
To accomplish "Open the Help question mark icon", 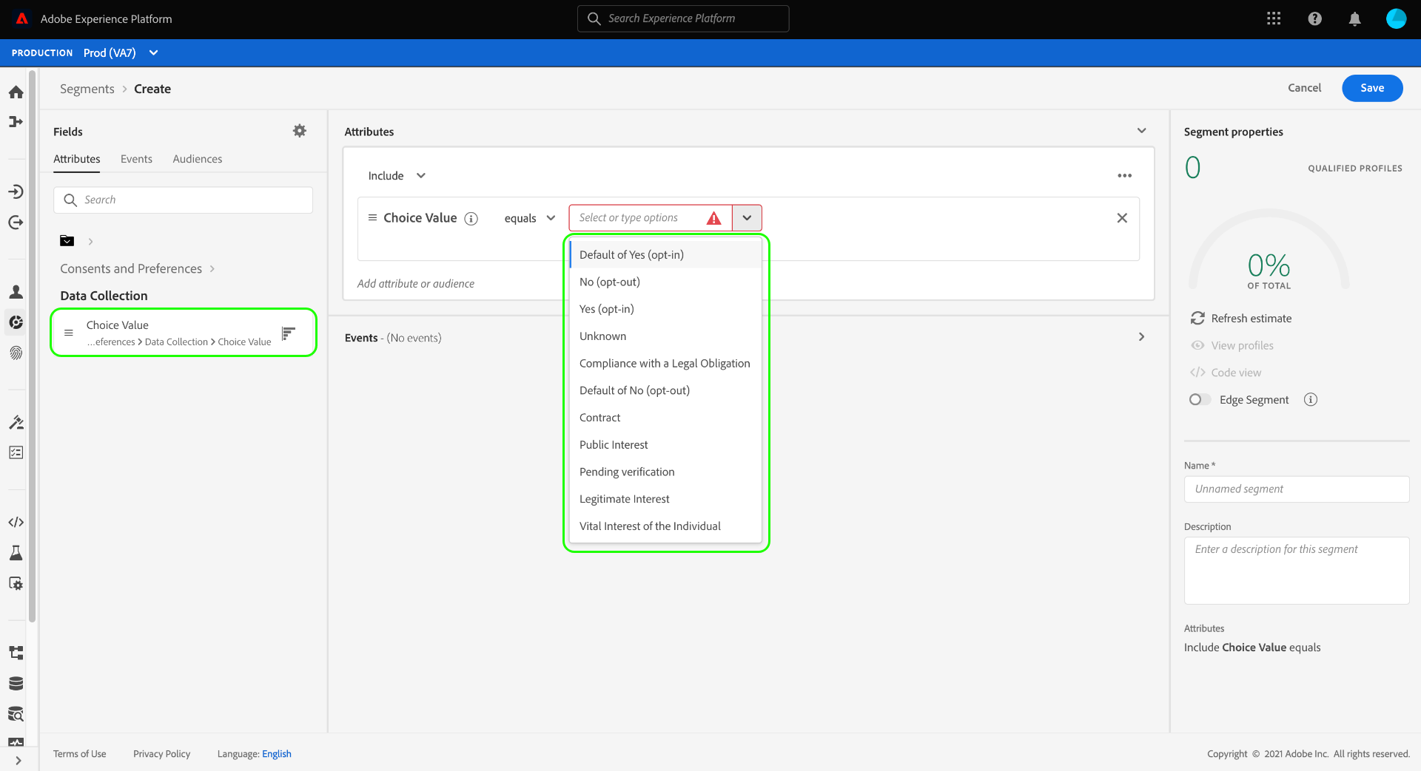I will (x=1314, y=18).
